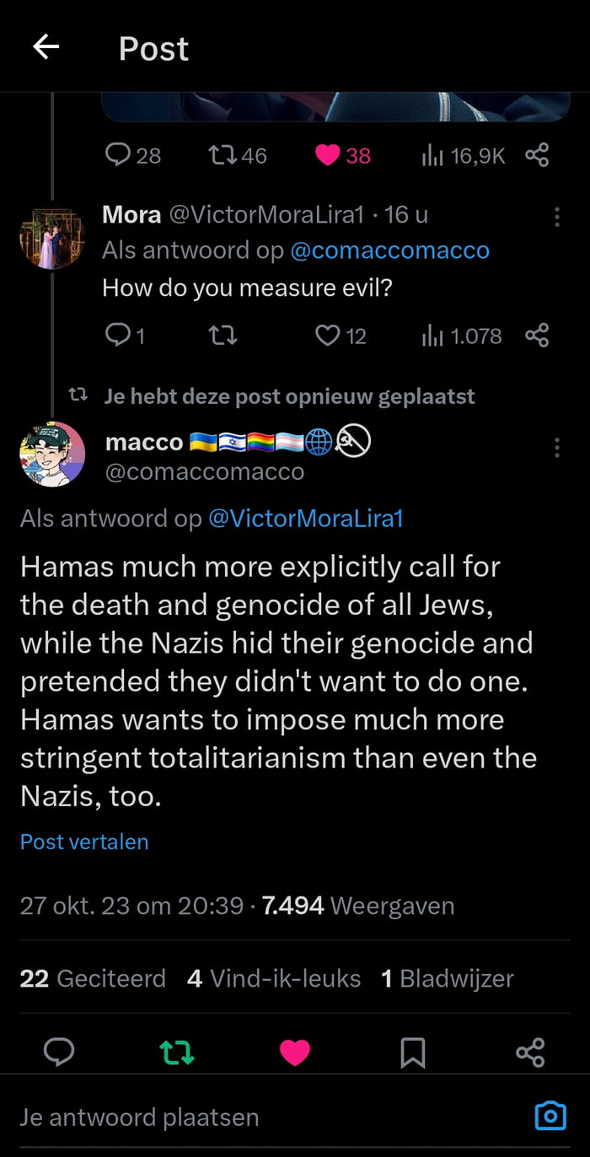
Task: Share Mora's reply via share icon
Action: [x=537, y=336]
